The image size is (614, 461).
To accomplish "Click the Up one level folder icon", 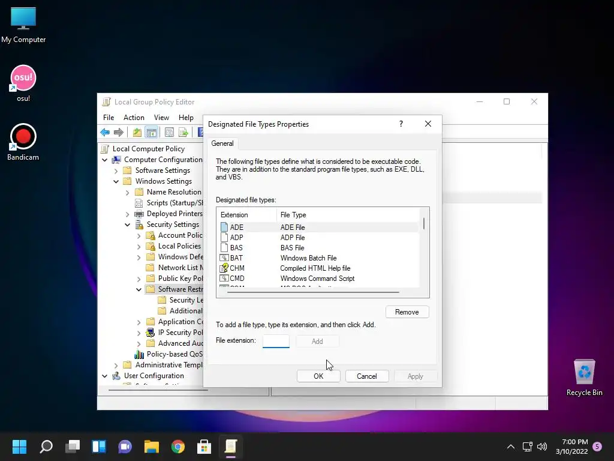I will (137, 133).
